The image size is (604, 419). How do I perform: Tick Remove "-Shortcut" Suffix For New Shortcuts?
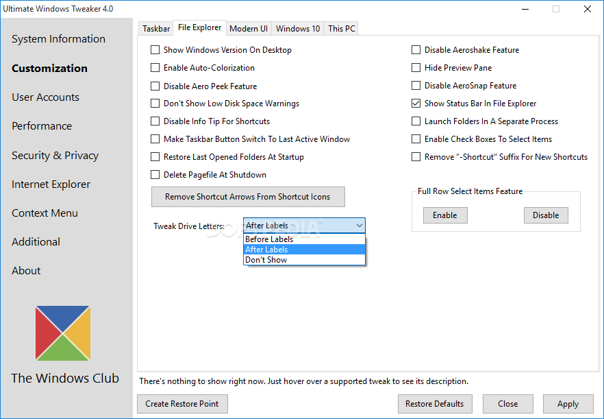[416, 156]
